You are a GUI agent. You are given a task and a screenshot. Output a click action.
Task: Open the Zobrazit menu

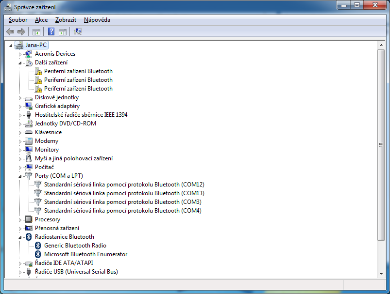pyautogui.click(x=66, y=20)
